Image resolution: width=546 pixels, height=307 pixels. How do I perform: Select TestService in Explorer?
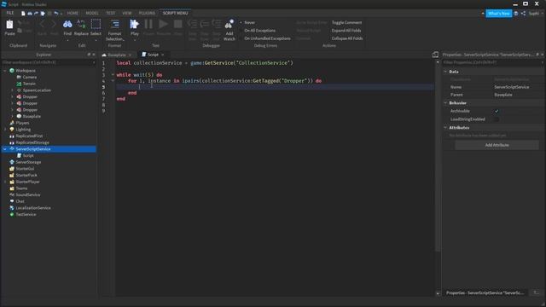26,214
